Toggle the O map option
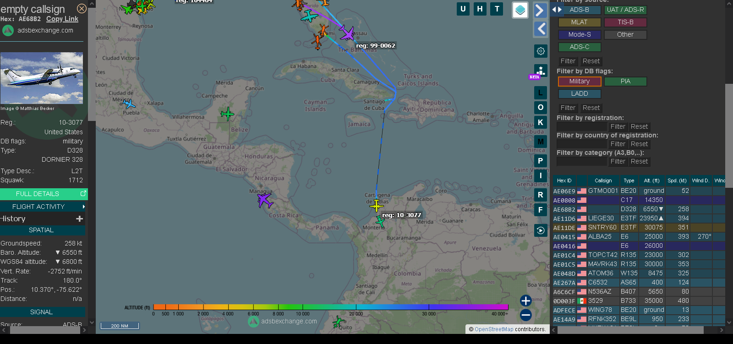 click(x=541, y=108)
